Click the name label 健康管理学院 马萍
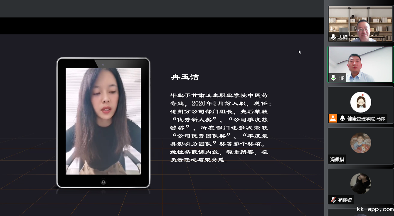 pyautogui.click(x=366, y=119)
